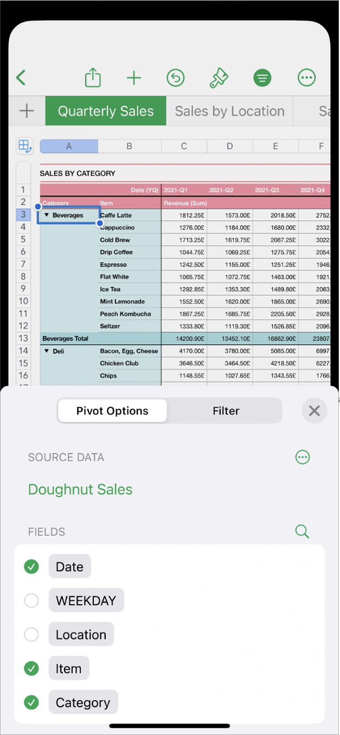Switch to Sales by Location sheet tab

point(229,111)
